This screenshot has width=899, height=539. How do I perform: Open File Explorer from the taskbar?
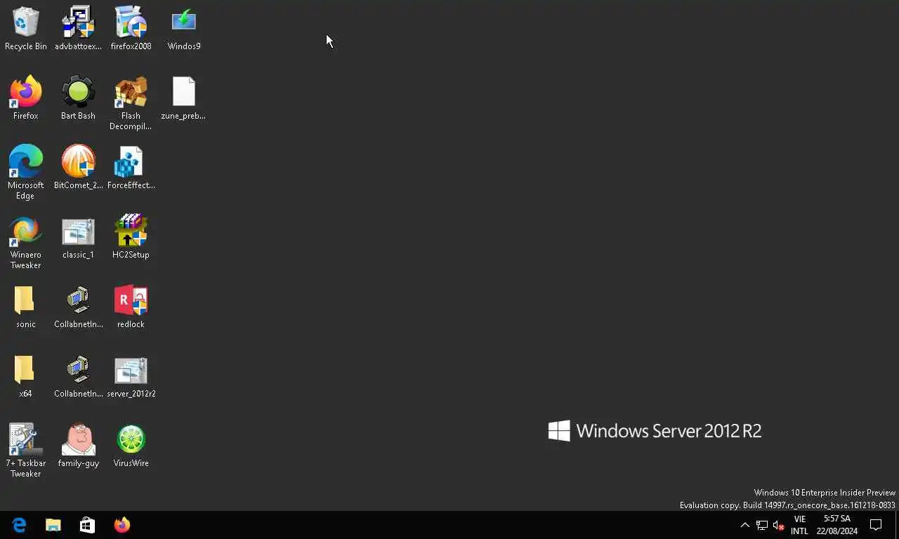pyautogui.click(x=53, y=525)
